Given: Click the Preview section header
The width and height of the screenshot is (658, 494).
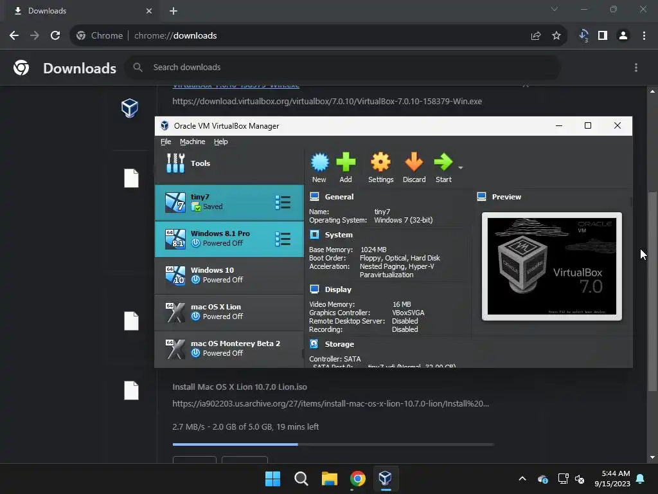Looking at the screenshot, I should (x=506, y=197).
